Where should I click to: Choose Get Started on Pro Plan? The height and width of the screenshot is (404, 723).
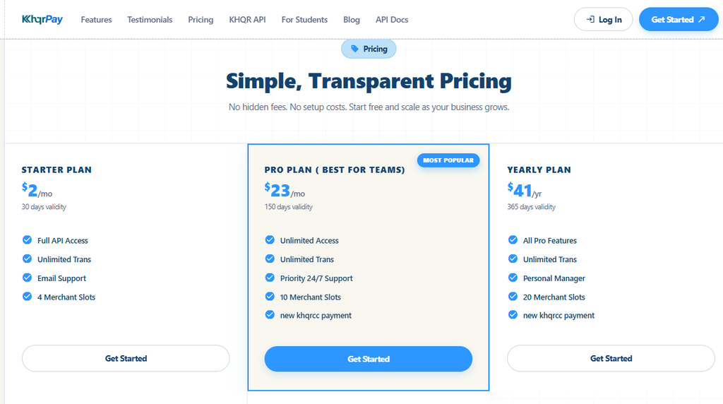[x=369, y=359]
